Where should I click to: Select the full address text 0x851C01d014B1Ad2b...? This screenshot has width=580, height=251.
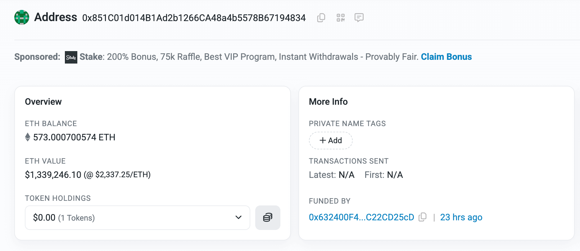coord(193,18)
